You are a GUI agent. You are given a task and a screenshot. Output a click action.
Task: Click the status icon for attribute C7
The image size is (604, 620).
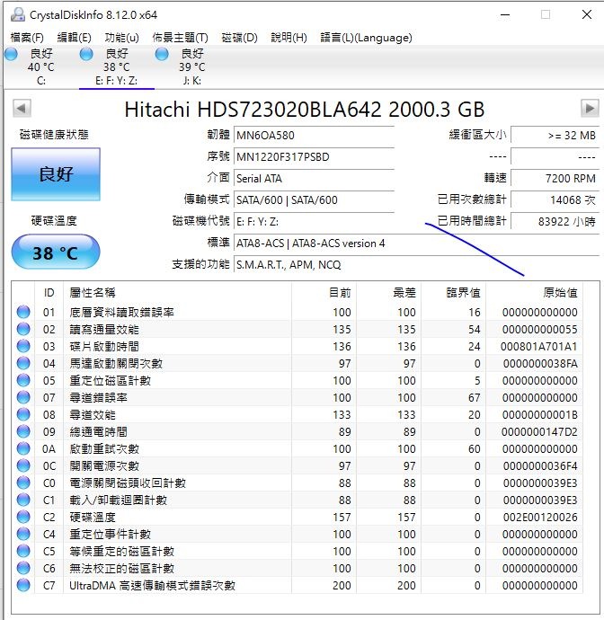pyautogui.click(x=23, y=585)
